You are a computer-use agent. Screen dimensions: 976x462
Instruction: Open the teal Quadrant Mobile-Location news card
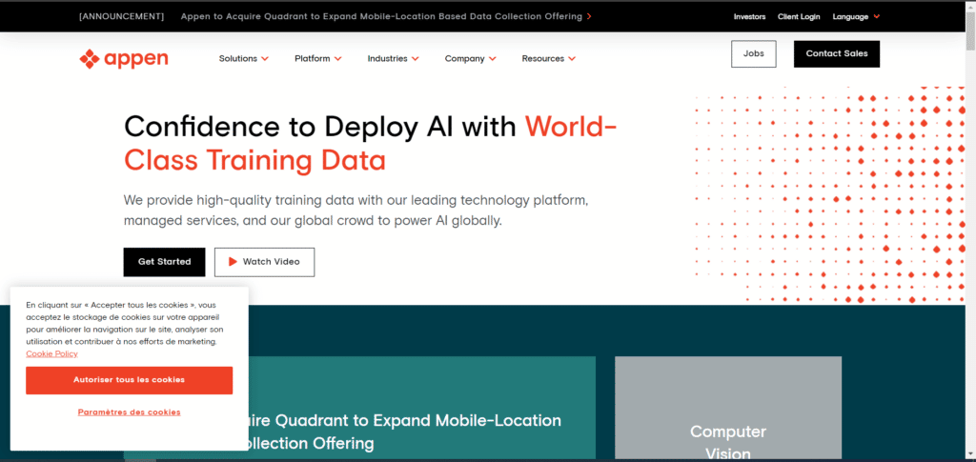[x=421, y=409]
